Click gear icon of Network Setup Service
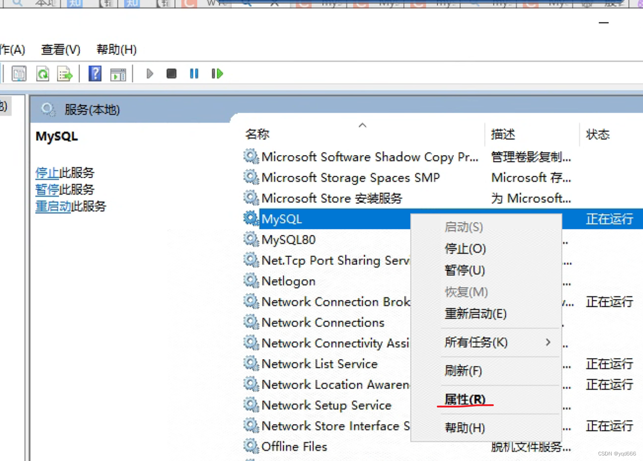The height and width of the screenshot is (461, 643). click(x=251, y=405)
